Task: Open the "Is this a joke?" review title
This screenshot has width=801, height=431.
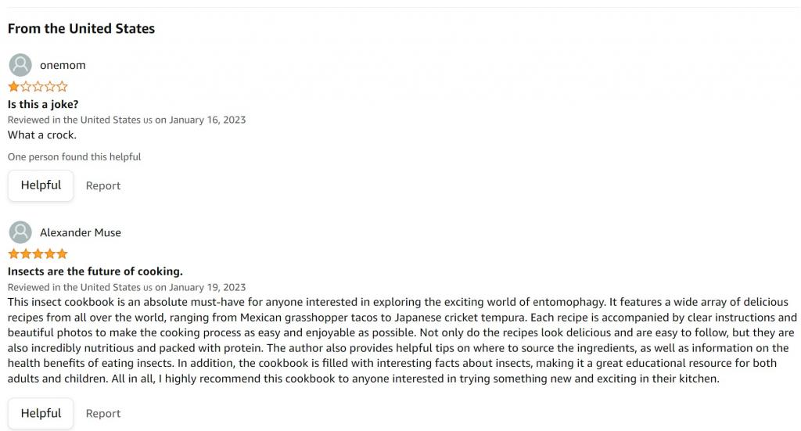Action: point(43,104)
